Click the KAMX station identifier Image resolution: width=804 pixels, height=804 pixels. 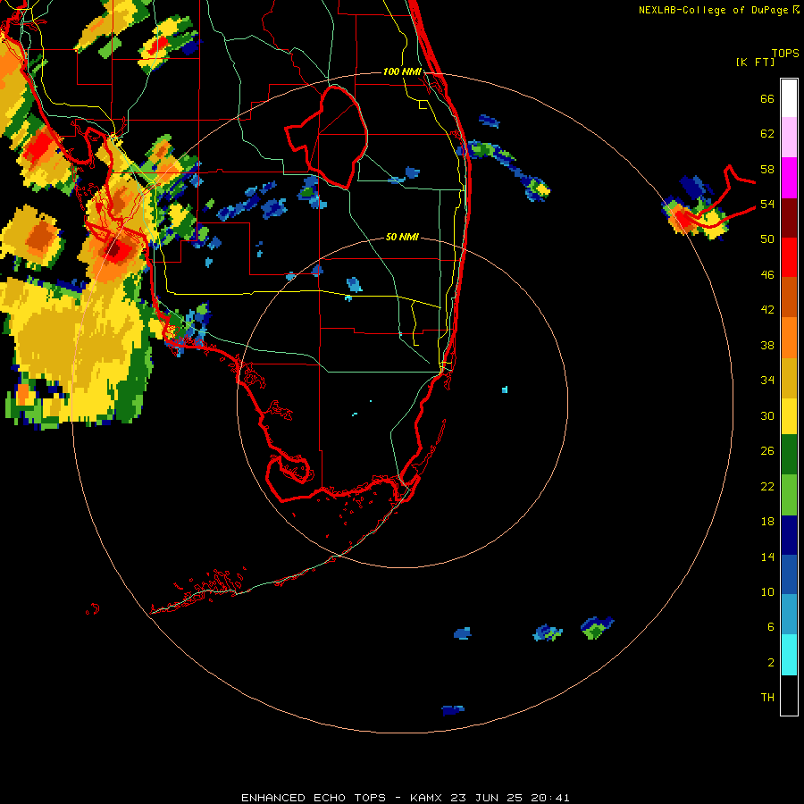coord(425,798)
